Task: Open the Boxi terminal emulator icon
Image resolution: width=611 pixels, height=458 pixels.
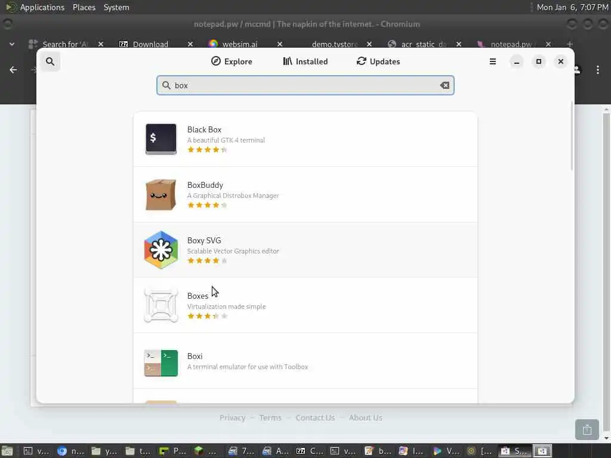Action: click(x=161, y=363)
